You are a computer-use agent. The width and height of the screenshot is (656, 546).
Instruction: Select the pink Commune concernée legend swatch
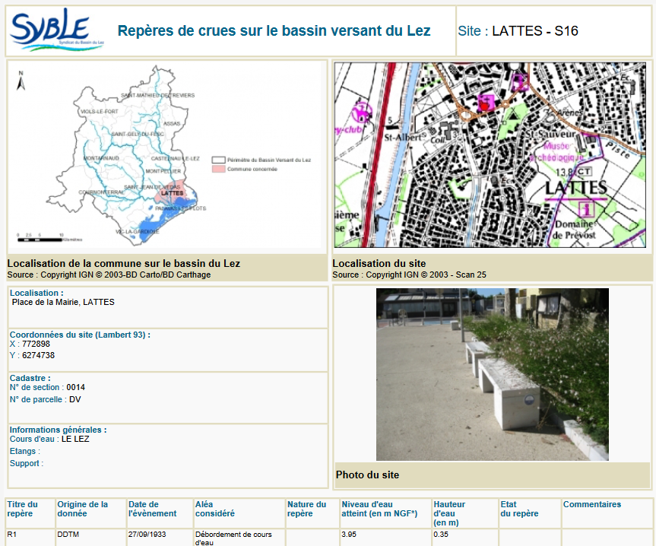[218, 169]
